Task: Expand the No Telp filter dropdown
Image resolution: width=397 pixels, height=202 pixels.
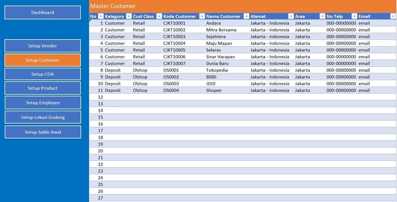Action: pyautogui.click(x=354, y=16)
